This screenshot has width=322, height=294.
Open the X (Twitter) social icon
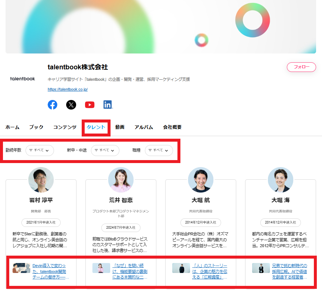coord(71,105)
